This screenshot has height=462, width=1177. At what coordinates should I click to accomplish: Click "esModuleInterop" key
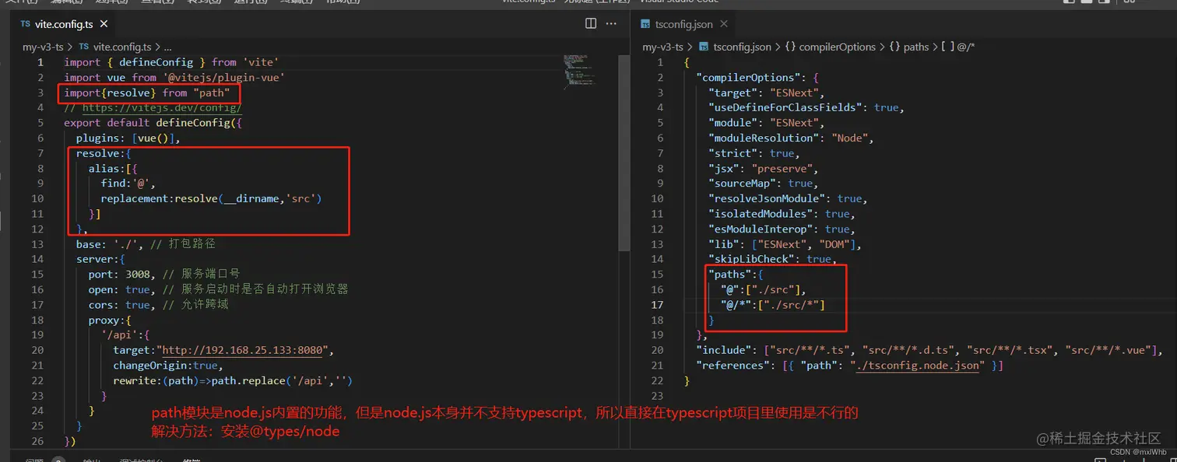pos(760,229)
